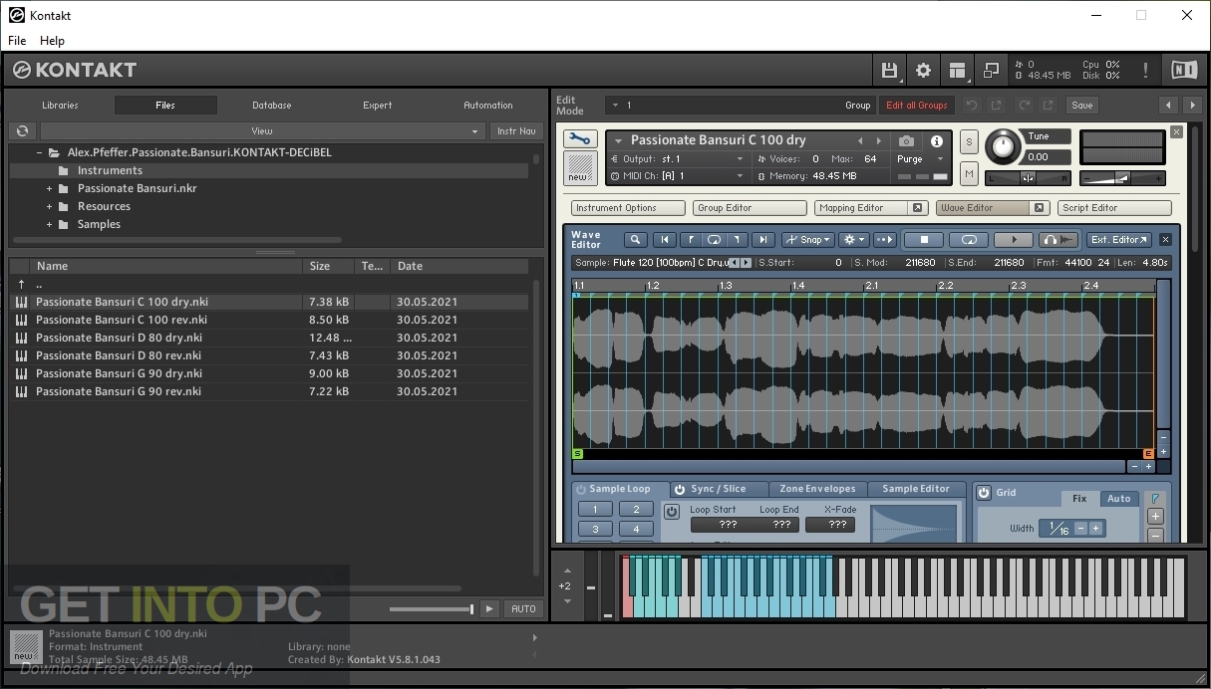Toggle loop playback in Wave Editor transport

[x=969, y=240]
